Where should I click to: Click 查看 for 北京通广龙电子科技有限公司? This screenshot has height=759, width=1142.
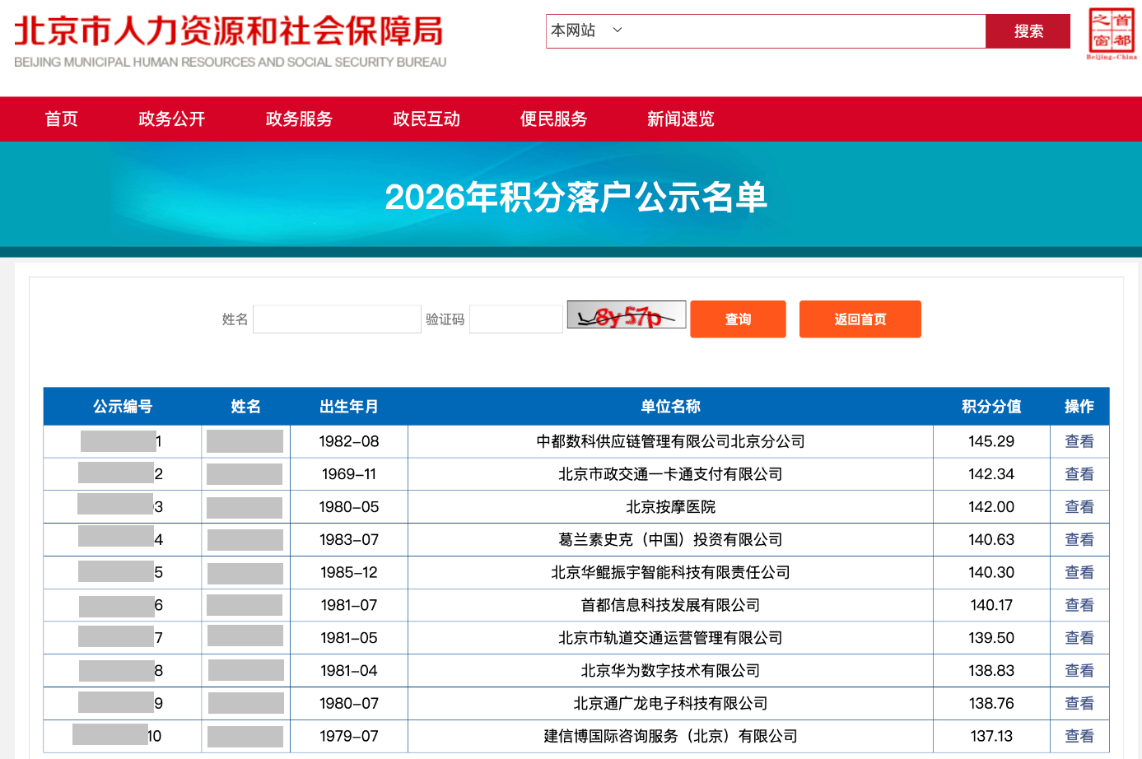click(1079, 703)
